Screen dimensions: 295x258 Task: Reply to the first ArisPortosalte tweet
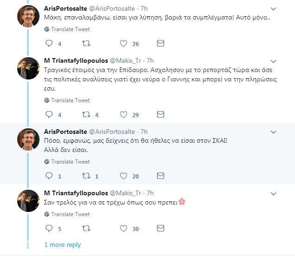click(49, 44)
